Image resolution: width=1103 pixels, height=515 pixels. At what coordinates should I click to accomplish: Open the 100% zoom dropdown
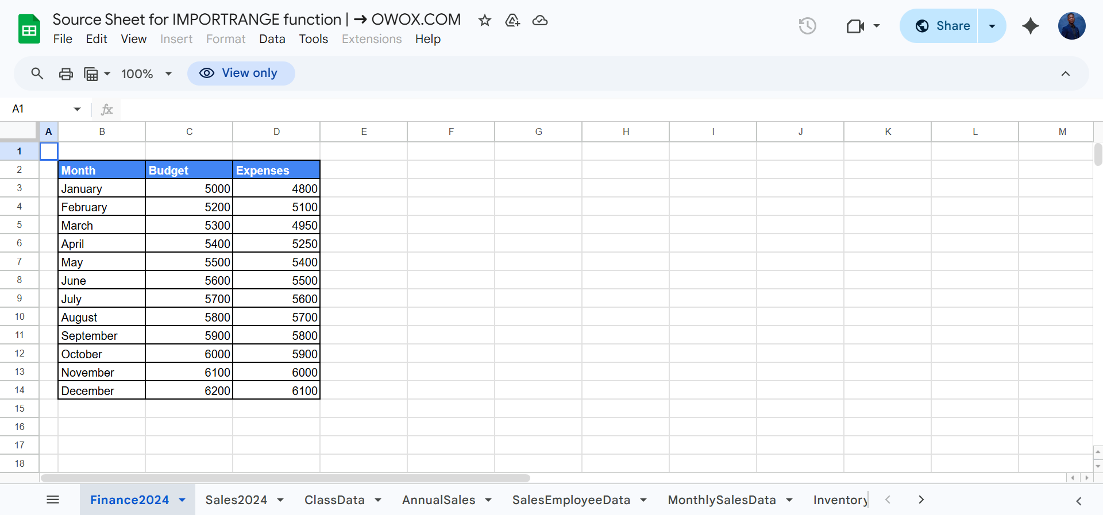[168, 73]
